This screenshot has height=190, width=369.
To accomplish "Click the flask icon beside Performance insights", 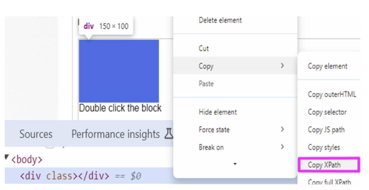I will coord(169,134).
